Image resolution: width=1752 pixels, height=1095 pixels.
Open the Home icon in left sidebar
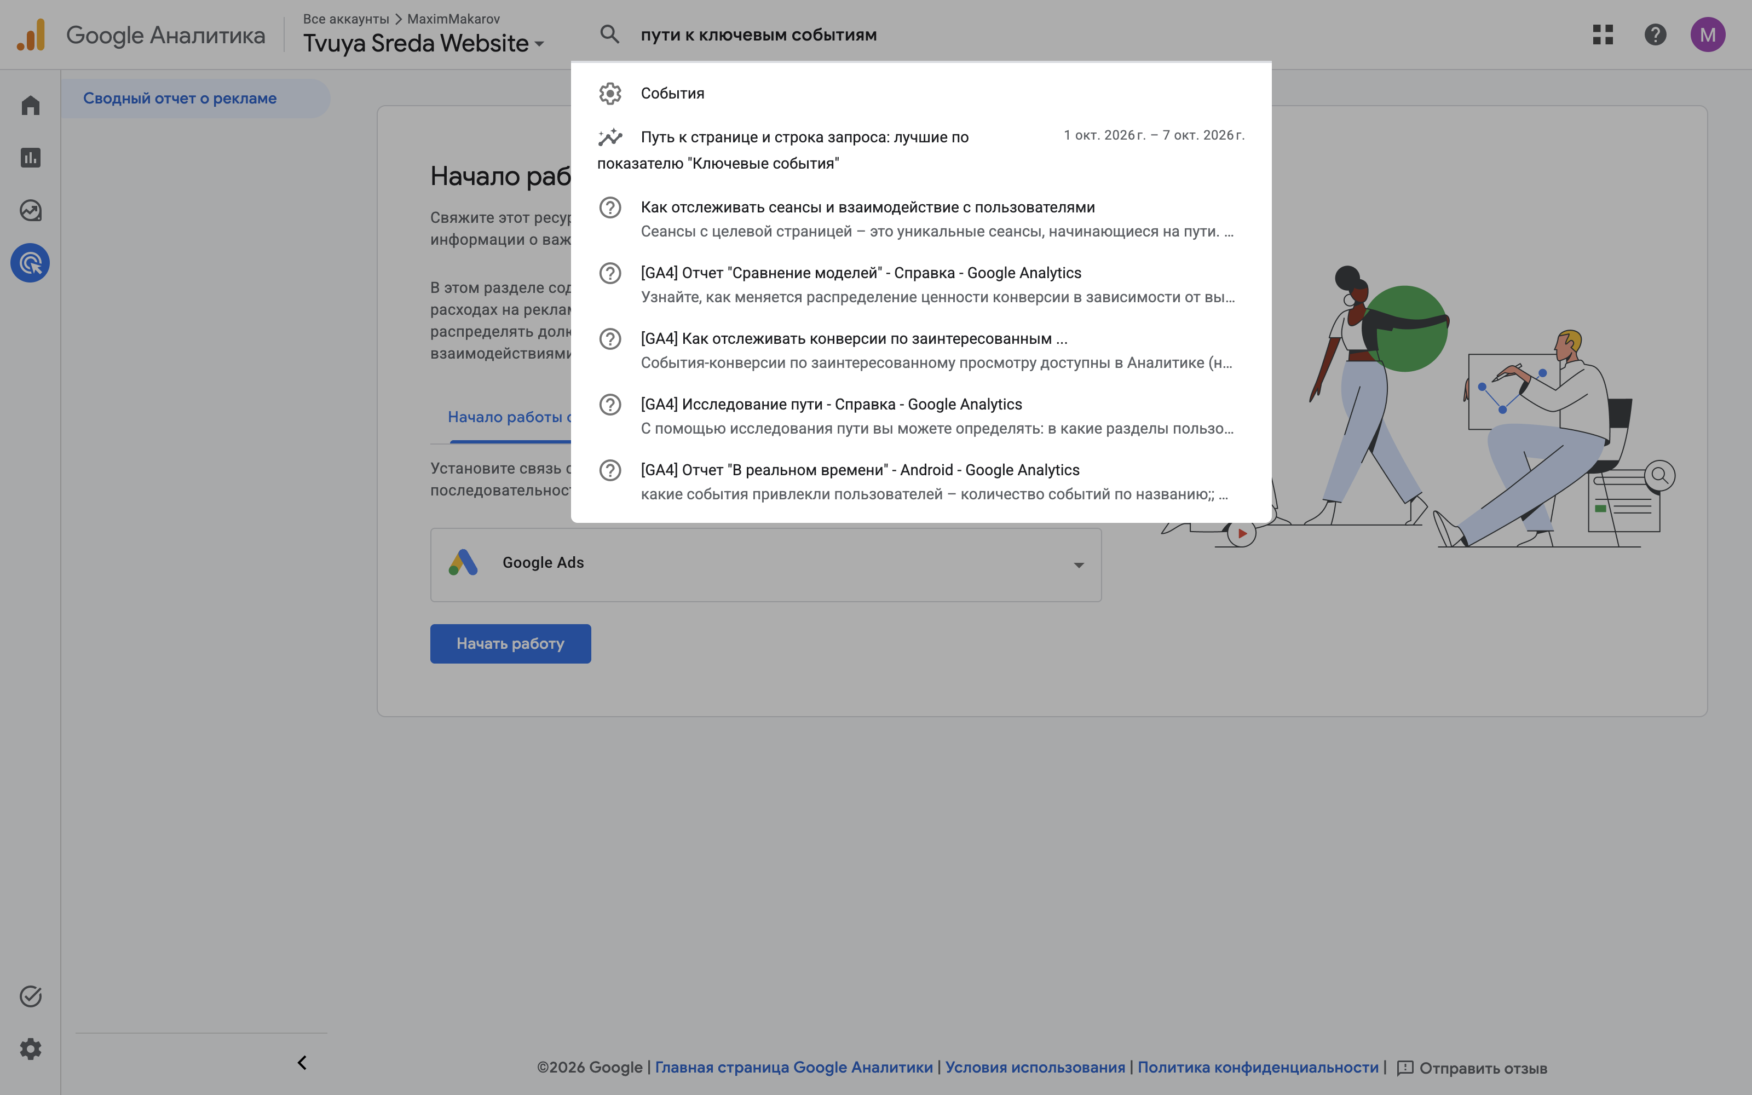tap(31, 106)
